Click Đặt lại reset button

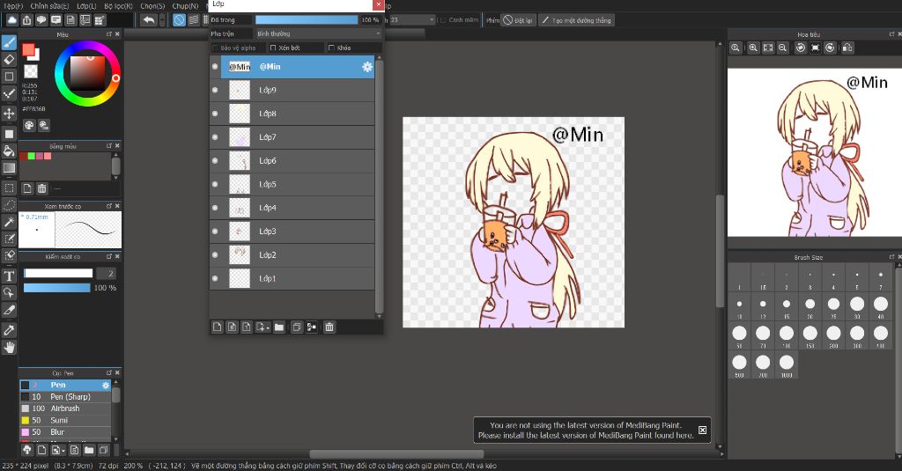pos(518,20)
